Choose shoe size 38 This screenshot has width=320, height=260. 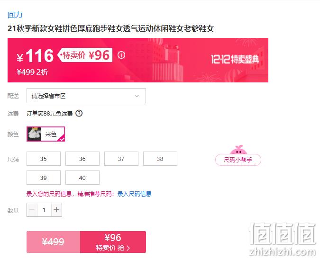point(160,159)
